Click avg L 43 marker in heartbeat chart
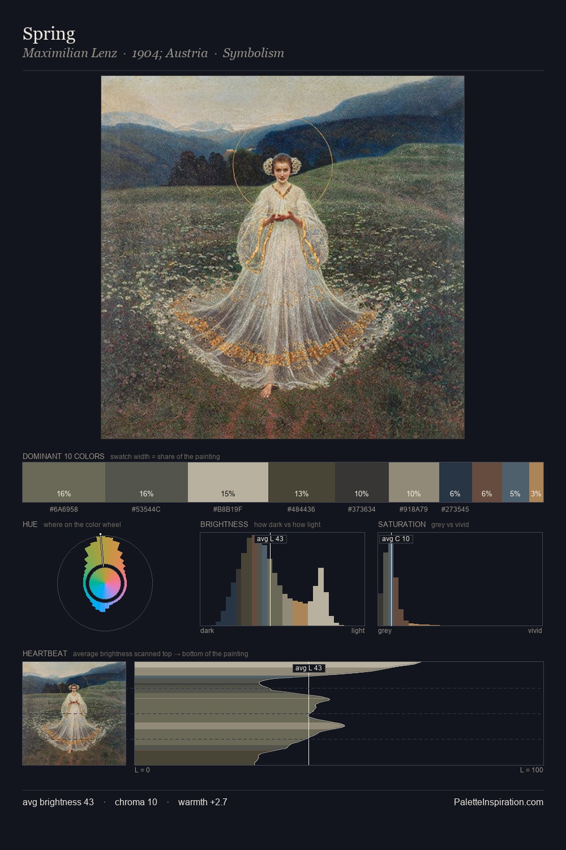Viewport: 566px width, 850px height. coord(308,668)
